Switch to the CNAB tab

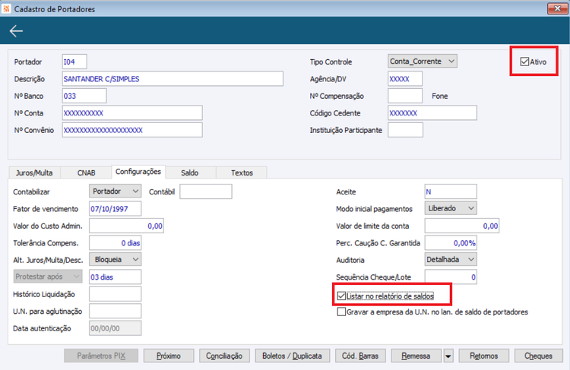click(x=86, y=172)
